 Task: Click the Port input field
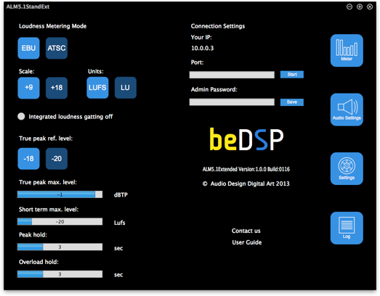coord(232,75)
